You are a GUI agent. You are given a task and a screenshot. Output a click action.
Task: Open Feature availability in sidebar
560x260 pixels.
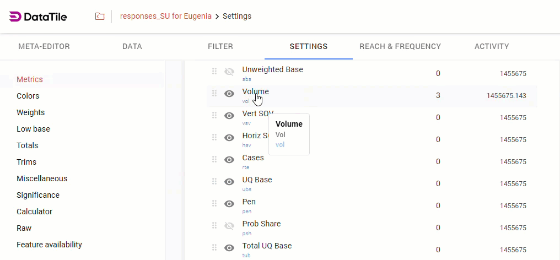[x=49, y=245]
